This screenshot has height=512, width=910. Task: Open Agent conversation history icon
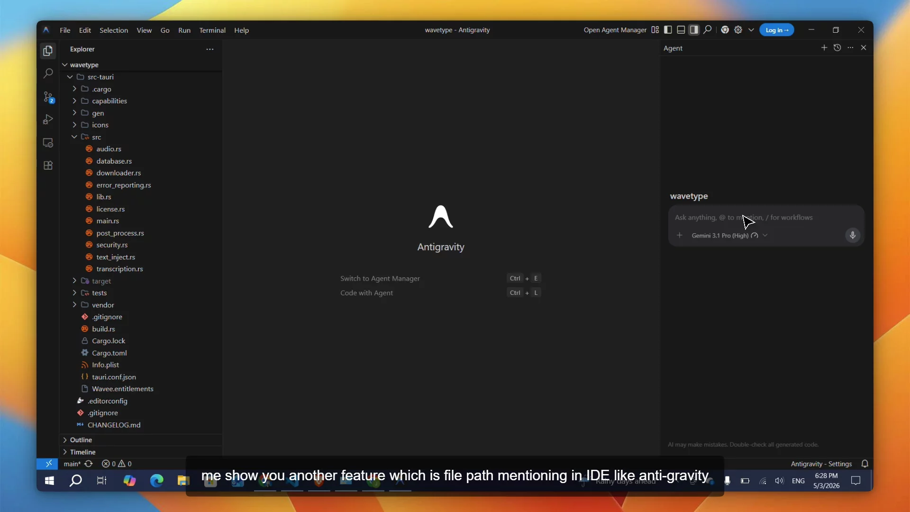point(837,48)
